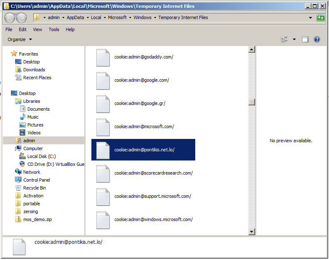Expand the arrow after AppData in address bar
Screen dimensions: 329x260
pos(88,18)
